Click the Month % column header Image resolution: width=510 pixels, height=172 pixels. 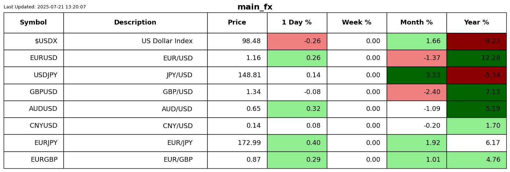click(416, 23)
